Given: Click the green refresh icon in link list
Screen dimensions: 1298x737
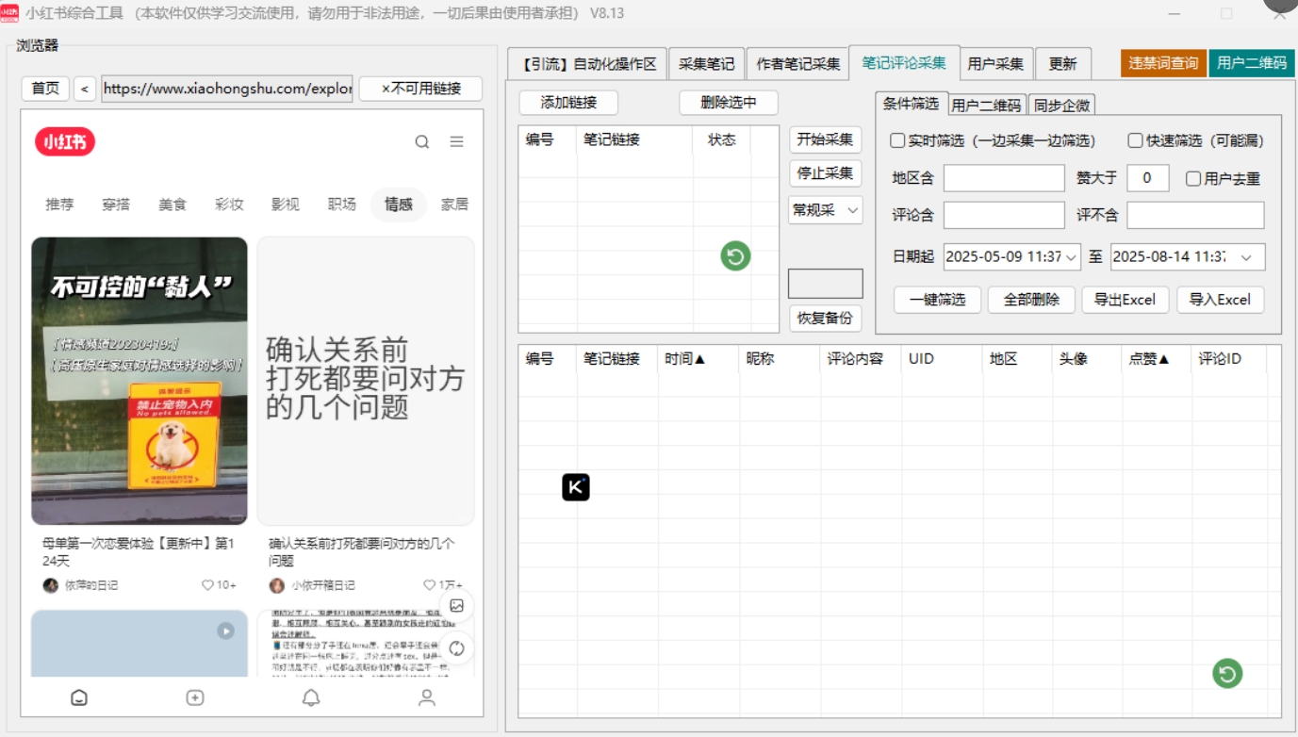Looking at the screenshot, I should [x=735, y=256].
